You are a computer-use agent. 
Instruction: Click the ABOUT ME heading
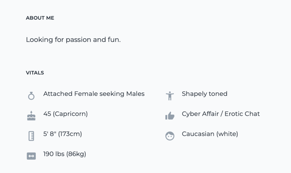click(40, 18)
